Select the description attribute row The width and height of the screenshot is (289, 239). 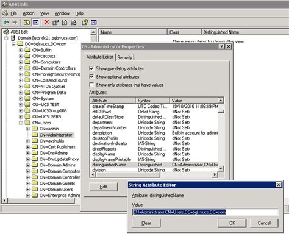[x=154, y=133]
